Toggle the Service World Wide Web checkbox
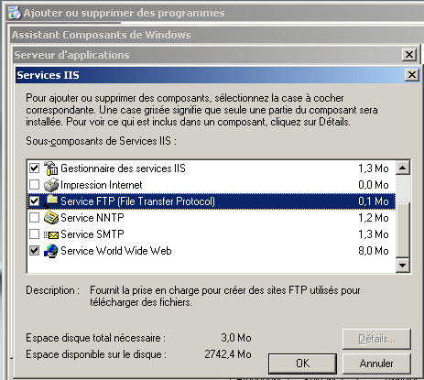 [x=34, y=250]
